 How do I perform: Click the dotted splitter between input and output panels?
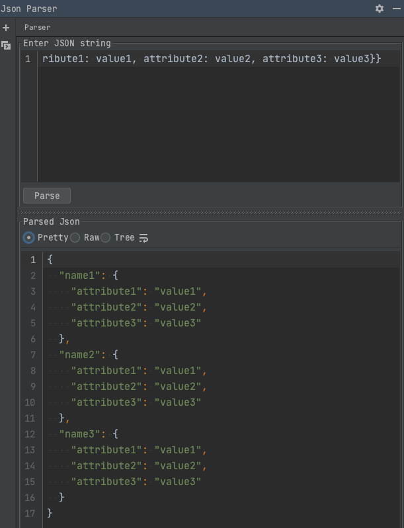click(210, 213)
